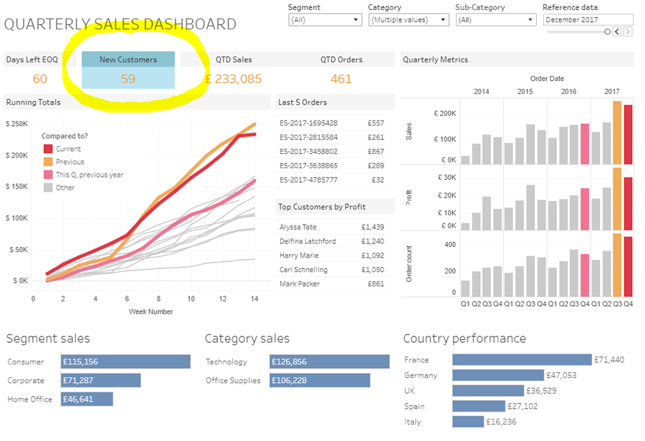Step Reference data back one month
The width and height of the screenshot is (645, 441).
pos(616,31)
